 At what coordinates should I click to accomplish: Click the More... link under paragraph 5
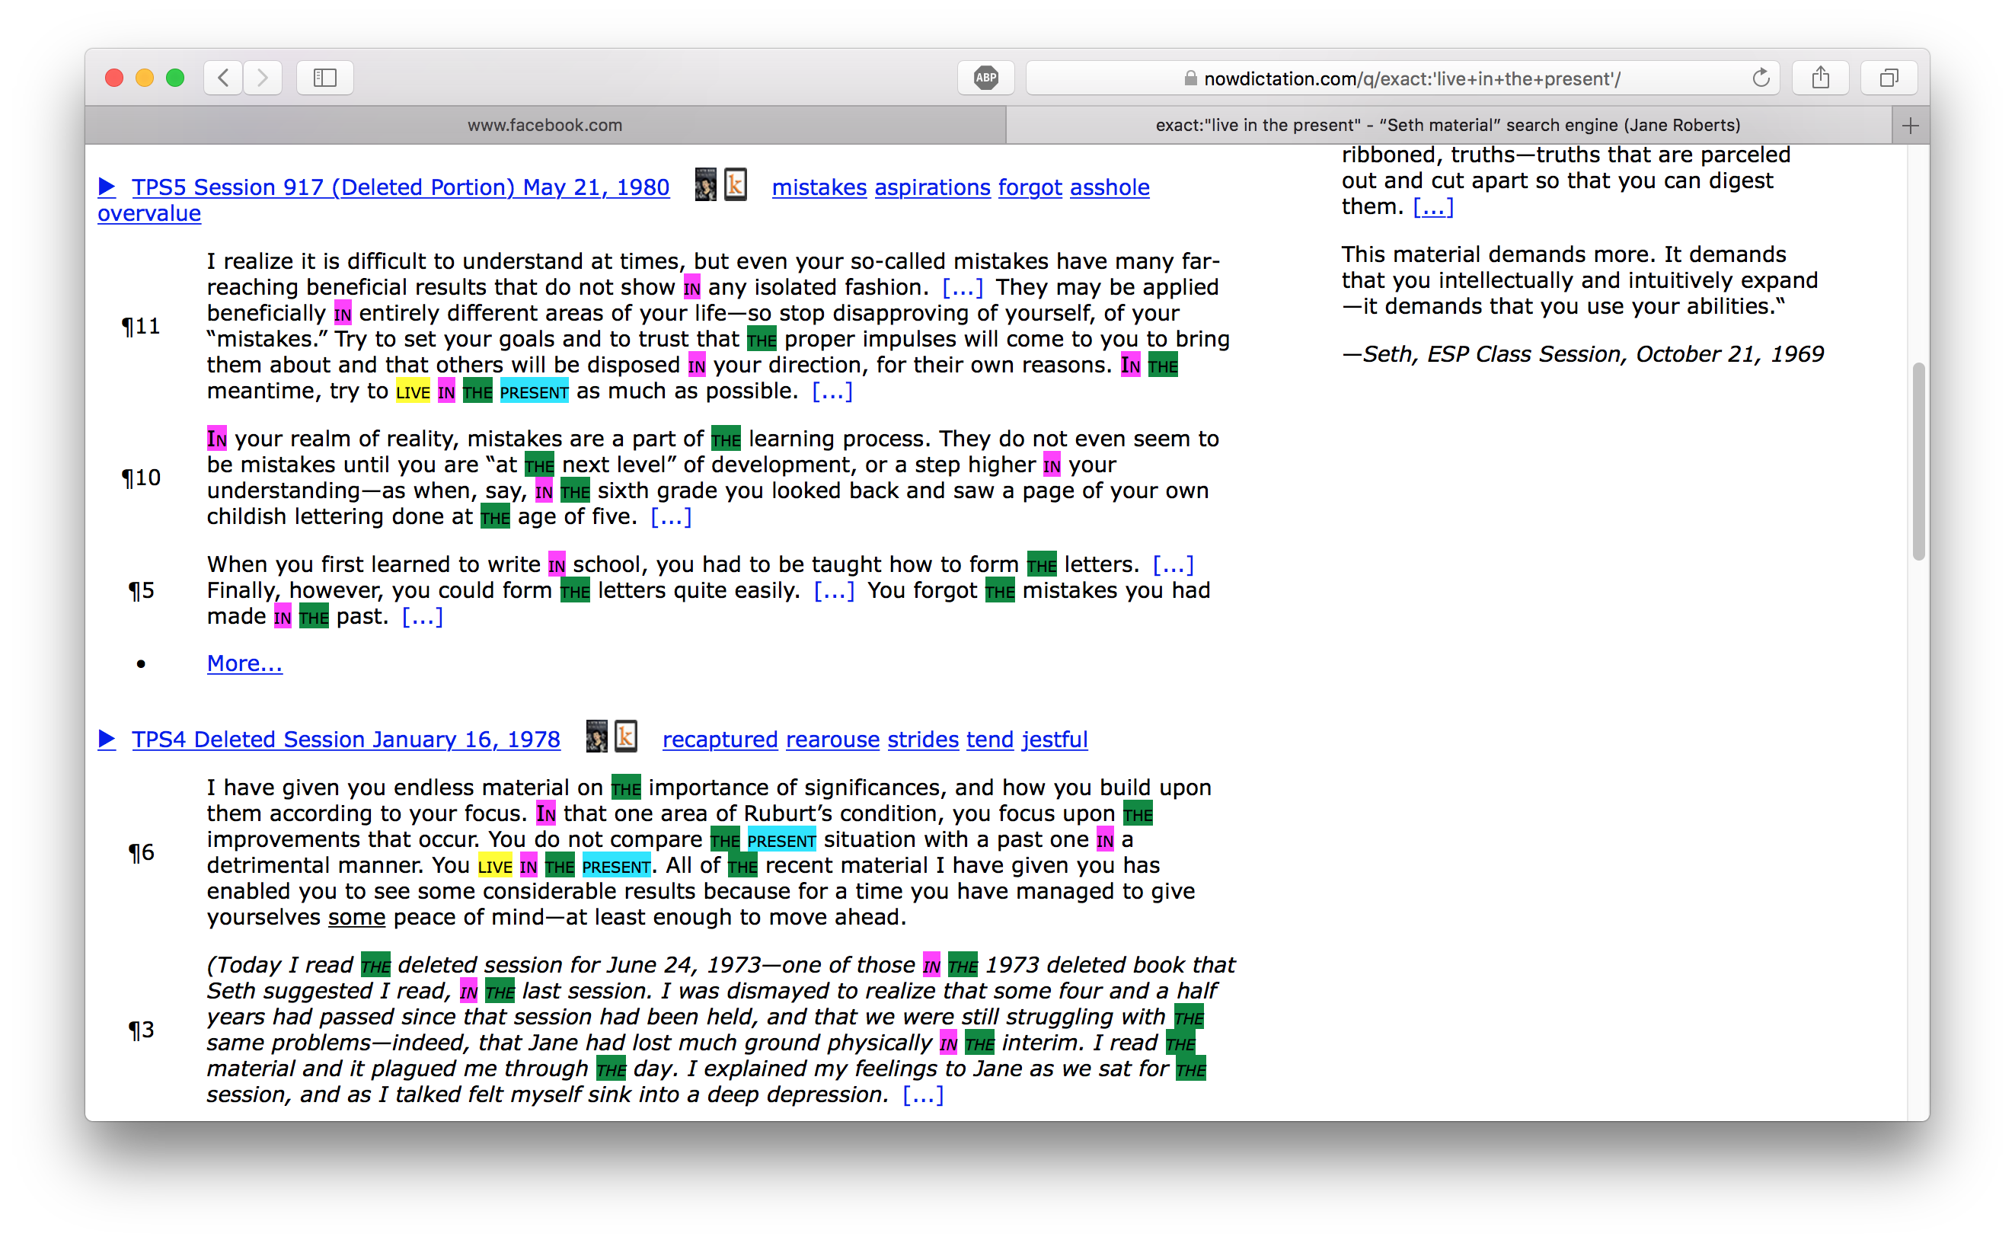[x=244, y=663]
